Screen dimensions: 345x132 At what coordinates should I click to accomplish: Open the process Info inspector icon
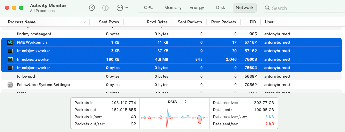coord(105,8)
